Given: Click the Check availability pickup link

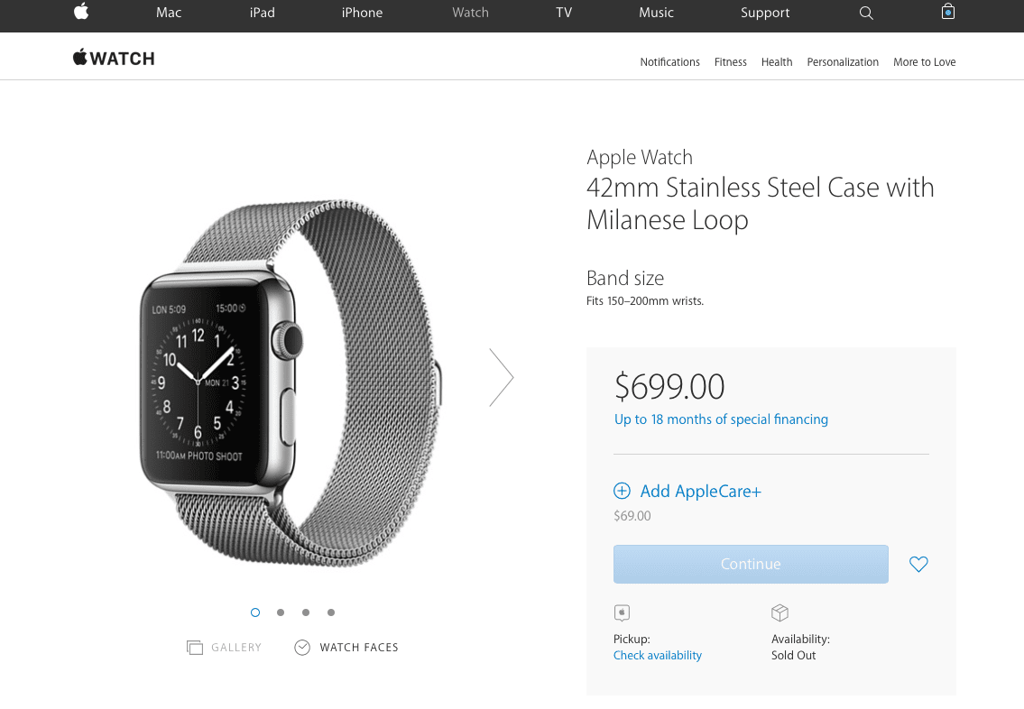Looking at the screenshot, I should pos(657,656).
